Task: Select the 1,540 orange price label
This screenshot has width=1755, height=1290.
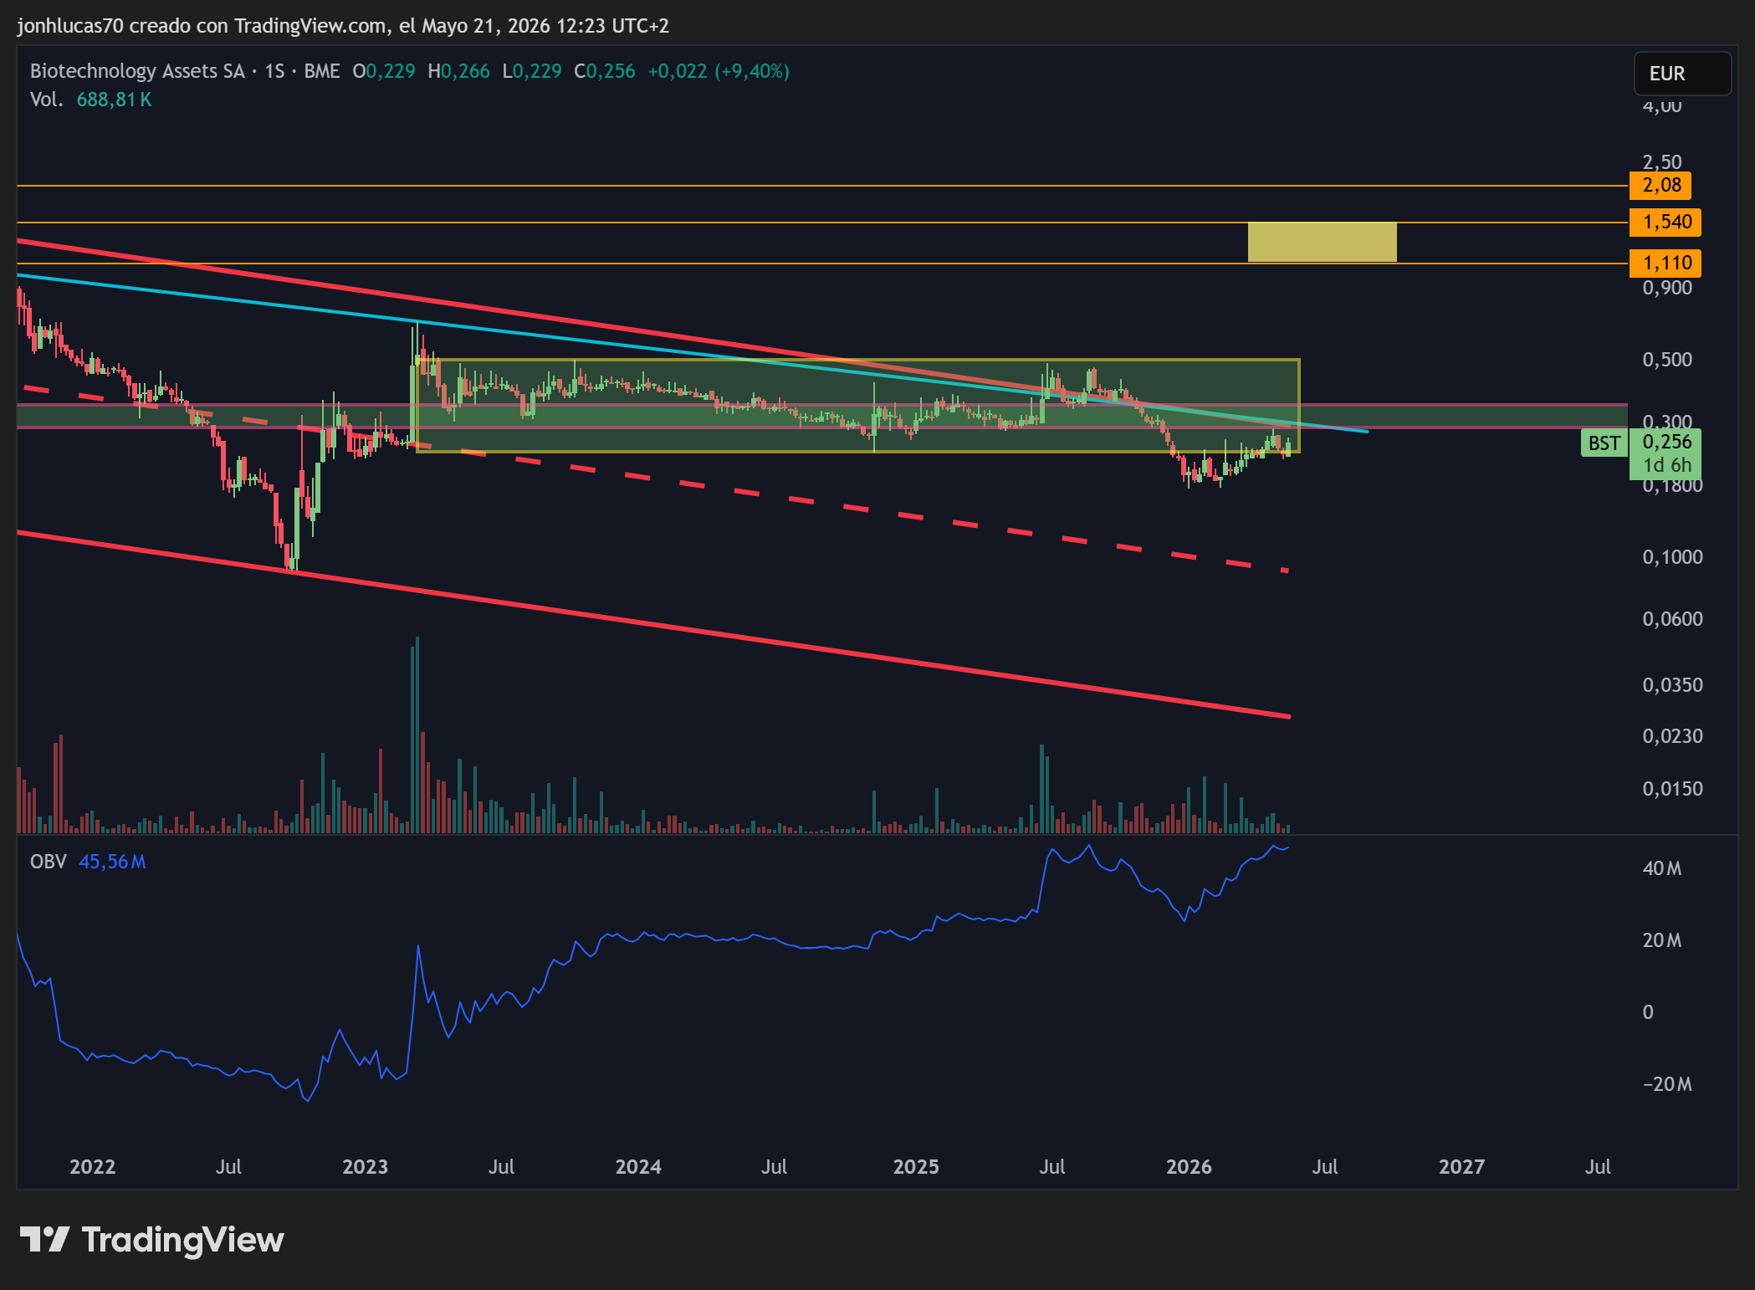Action: coord(1665,222)
